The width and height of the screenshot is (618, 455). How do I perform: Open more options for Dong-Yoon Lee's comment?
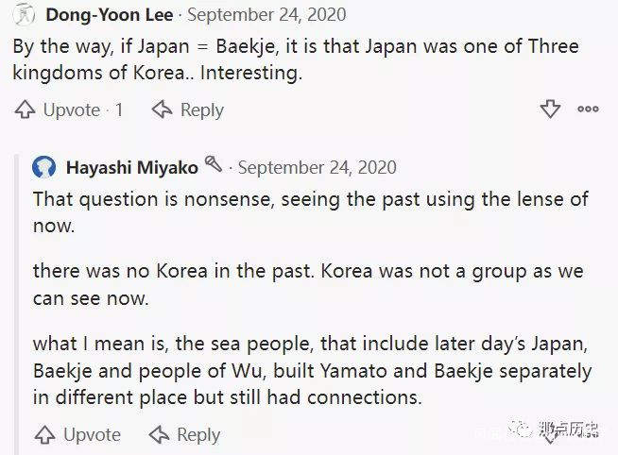pyautogui.click(x=588, y=110)
